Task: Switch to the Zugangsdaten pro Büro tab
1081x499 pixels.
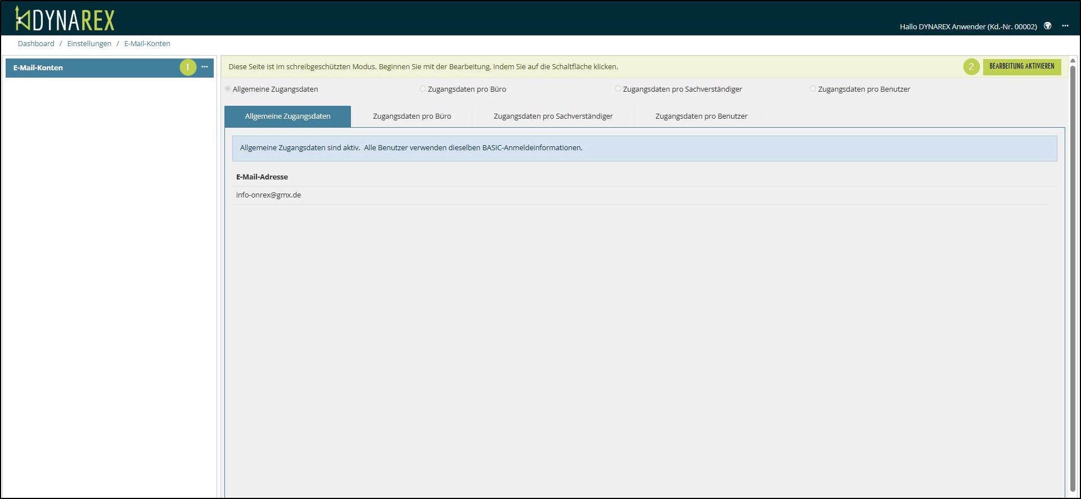Action: (x=412, y=116)
